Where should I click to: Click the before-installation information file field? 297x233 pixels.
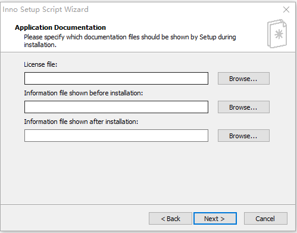(x=116, y=107)
